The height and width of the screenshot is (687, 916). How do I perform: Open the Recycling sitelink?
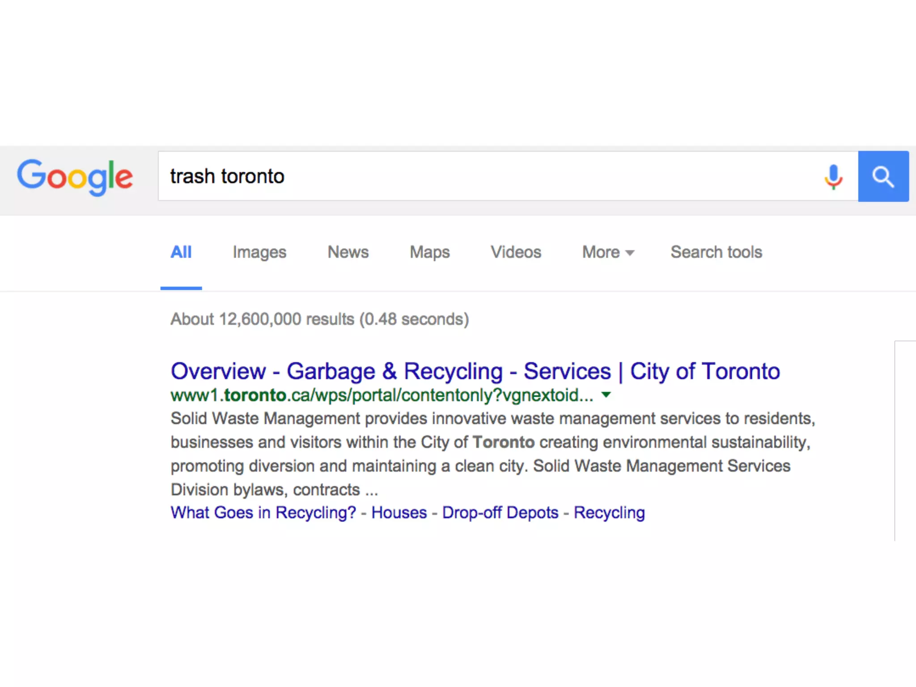coord(609,513)
